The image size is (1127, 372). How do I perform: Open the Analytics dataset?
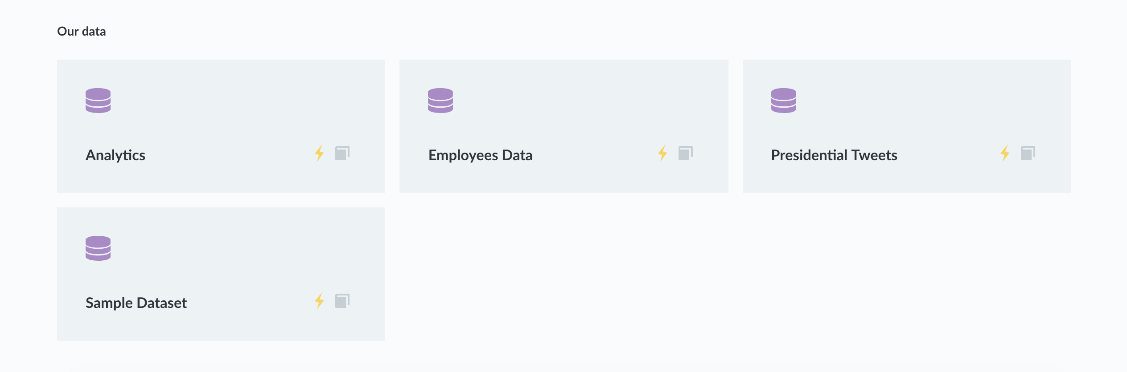115,155
